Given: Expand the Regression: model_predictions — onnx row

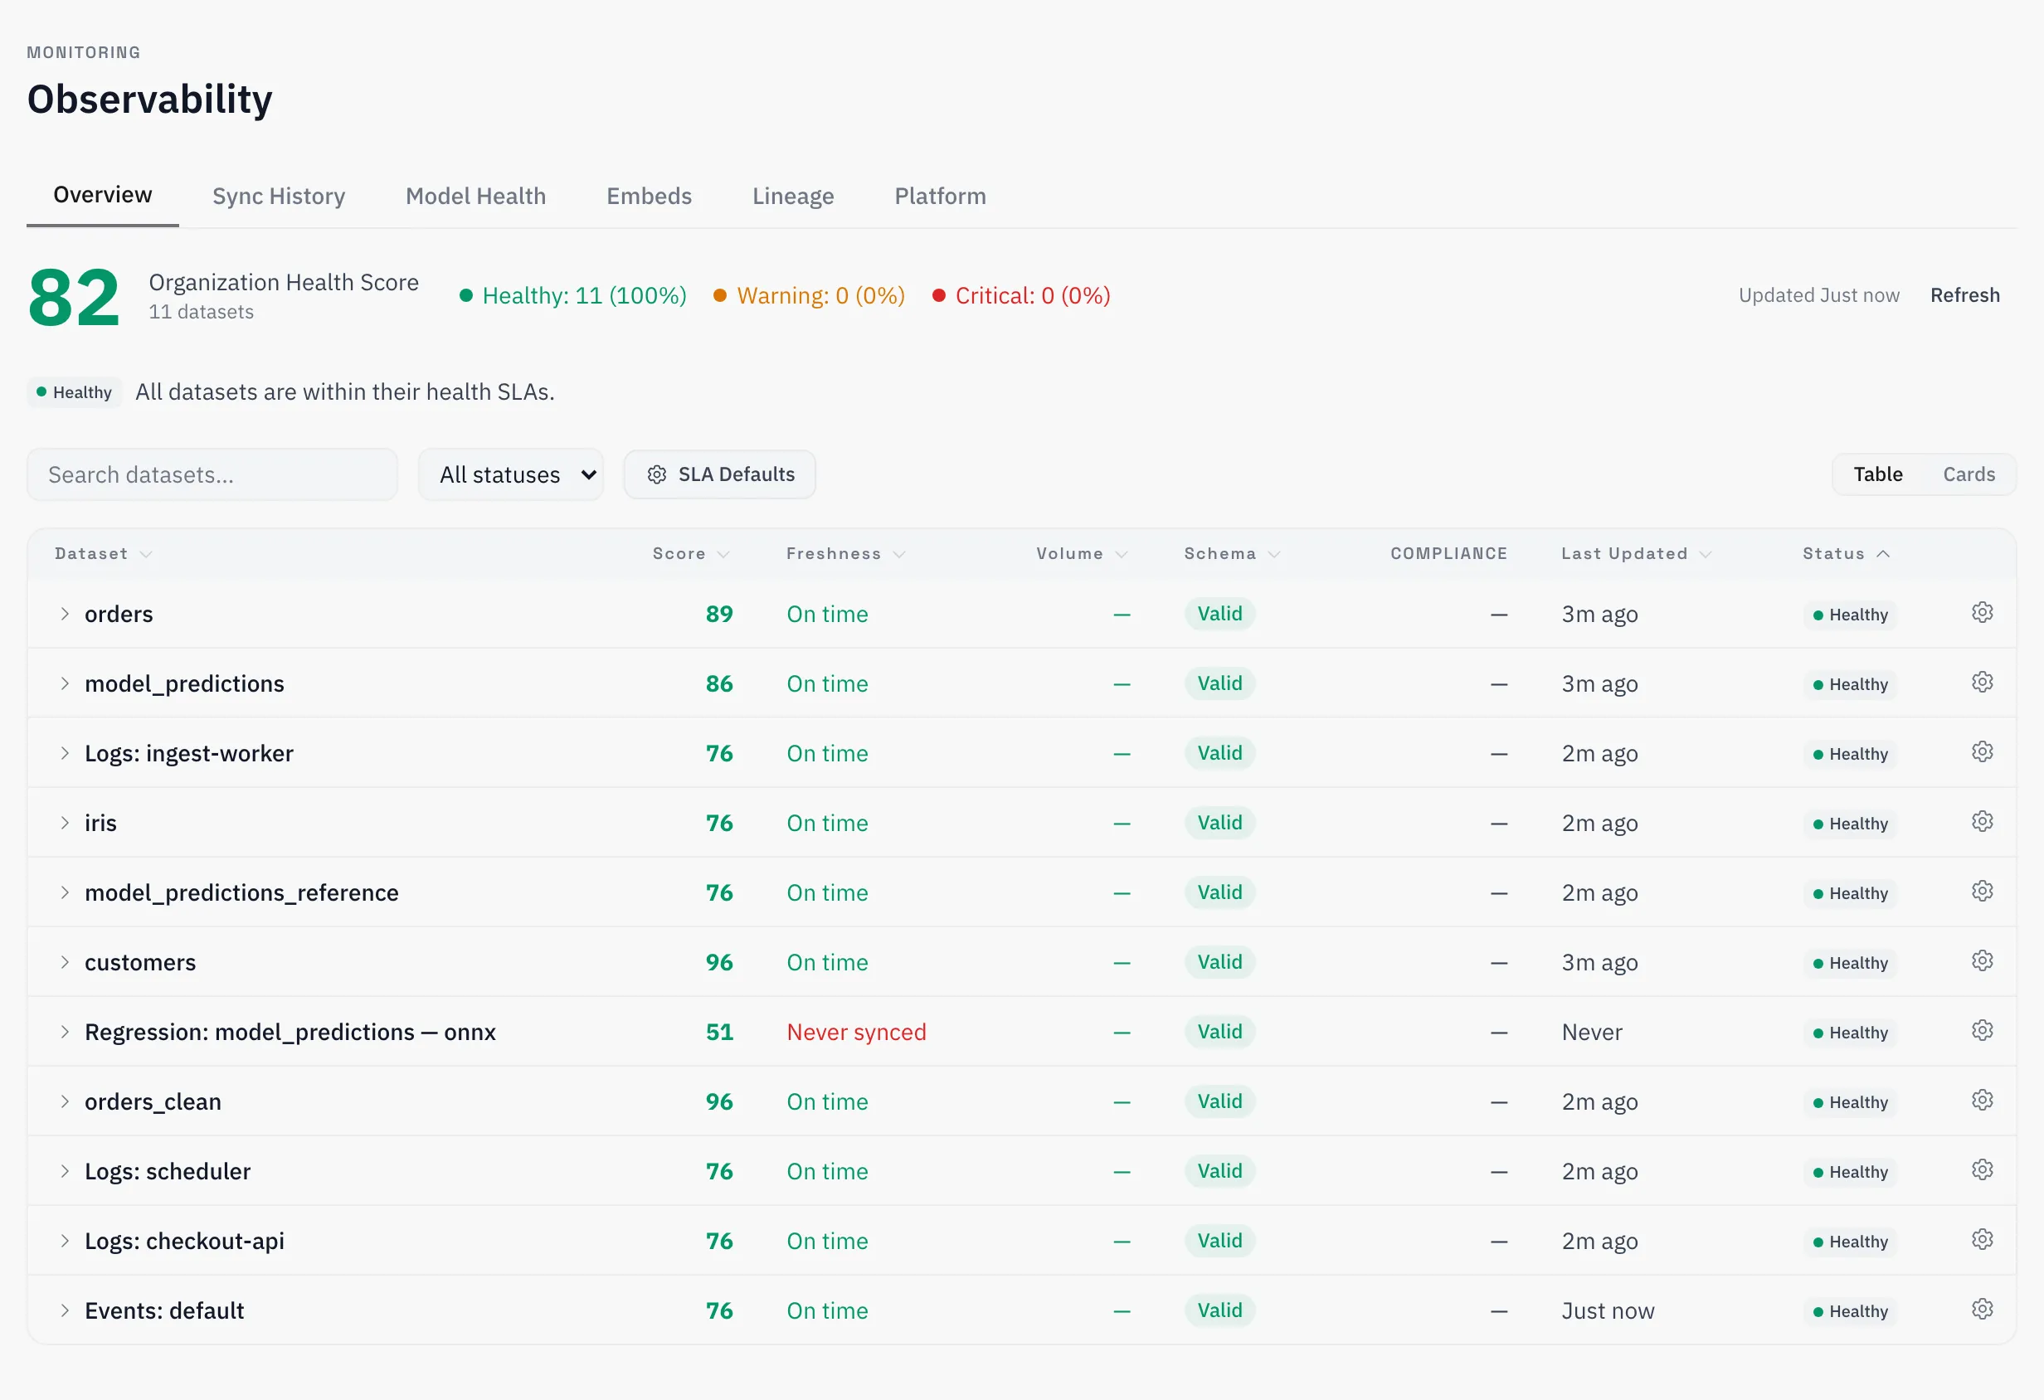Looking at the screenshot, I should click(64, 1032).
